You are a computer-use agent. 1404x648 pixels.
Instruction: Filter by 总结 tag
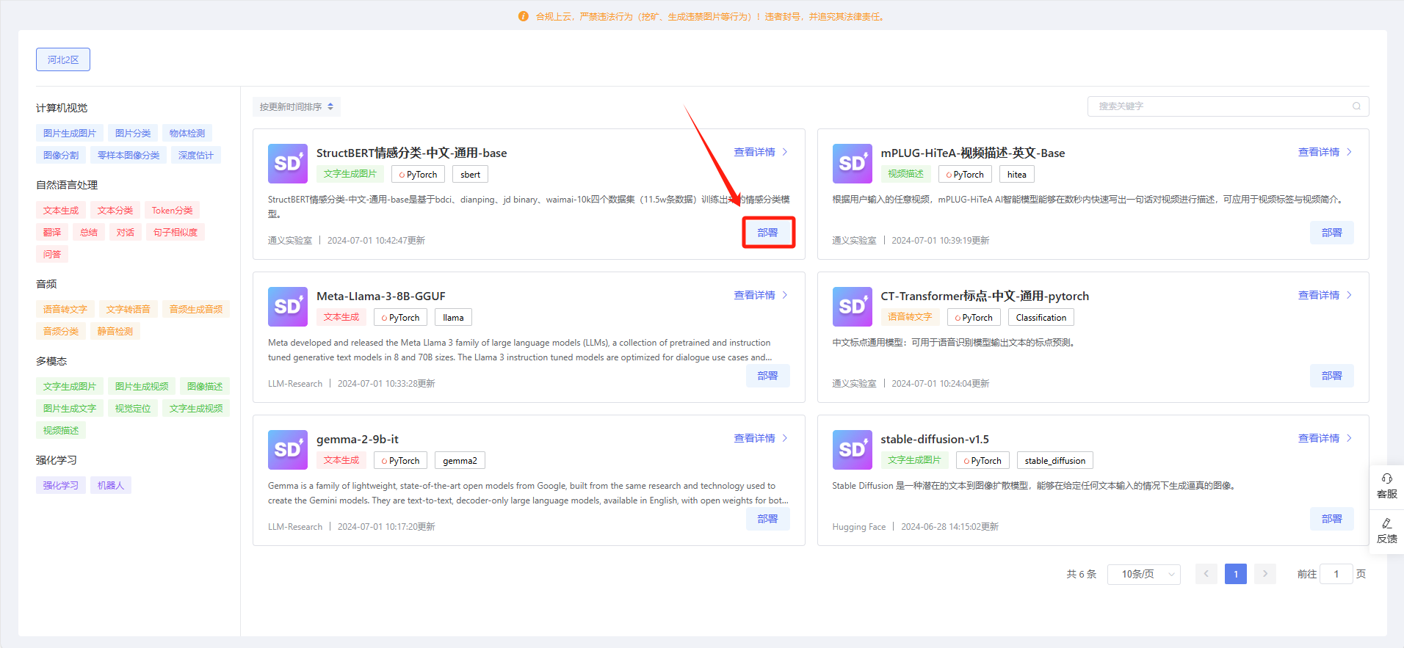pos(89,233)
